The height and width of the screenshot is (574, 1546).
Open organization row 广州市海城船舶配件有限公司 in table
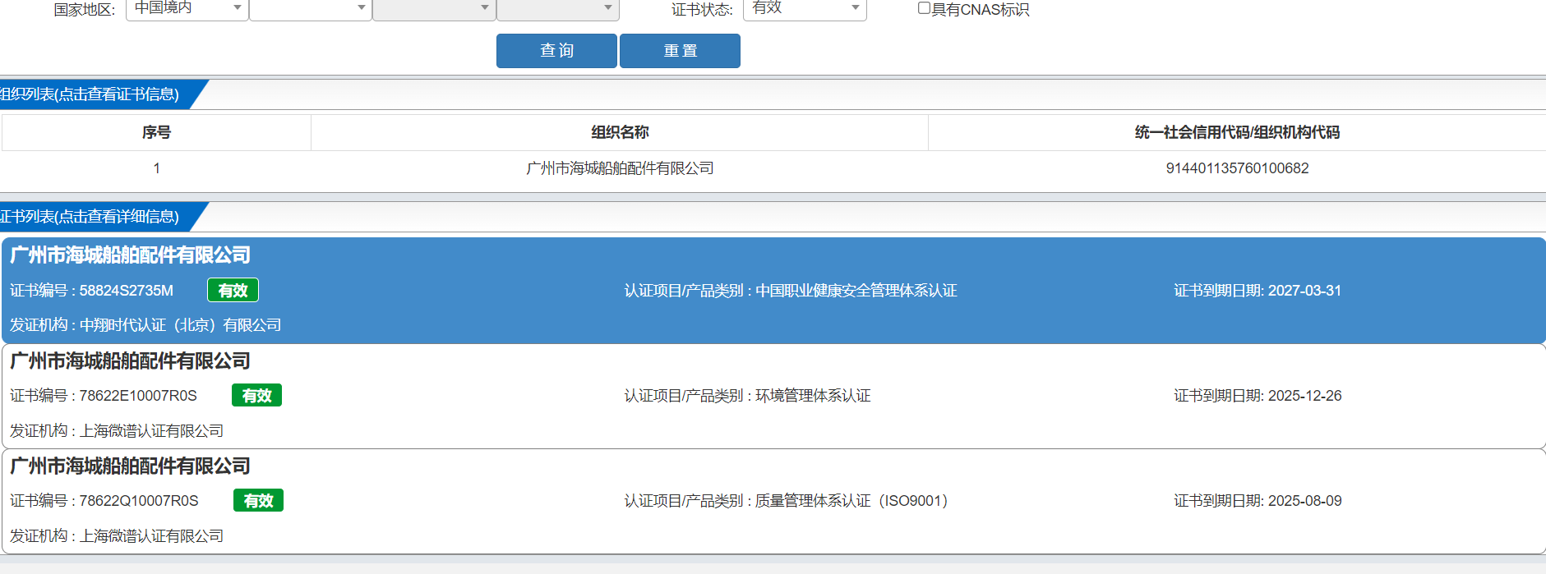(620, 168)
